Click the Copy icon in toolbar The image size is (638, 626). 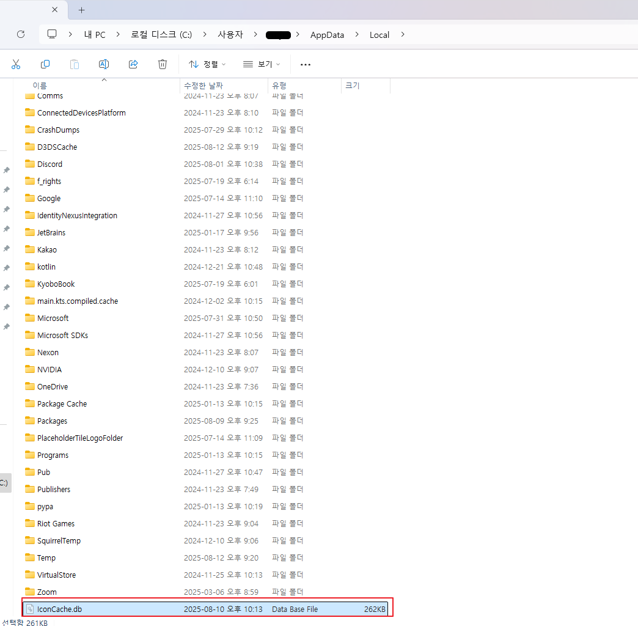[45, 64]
